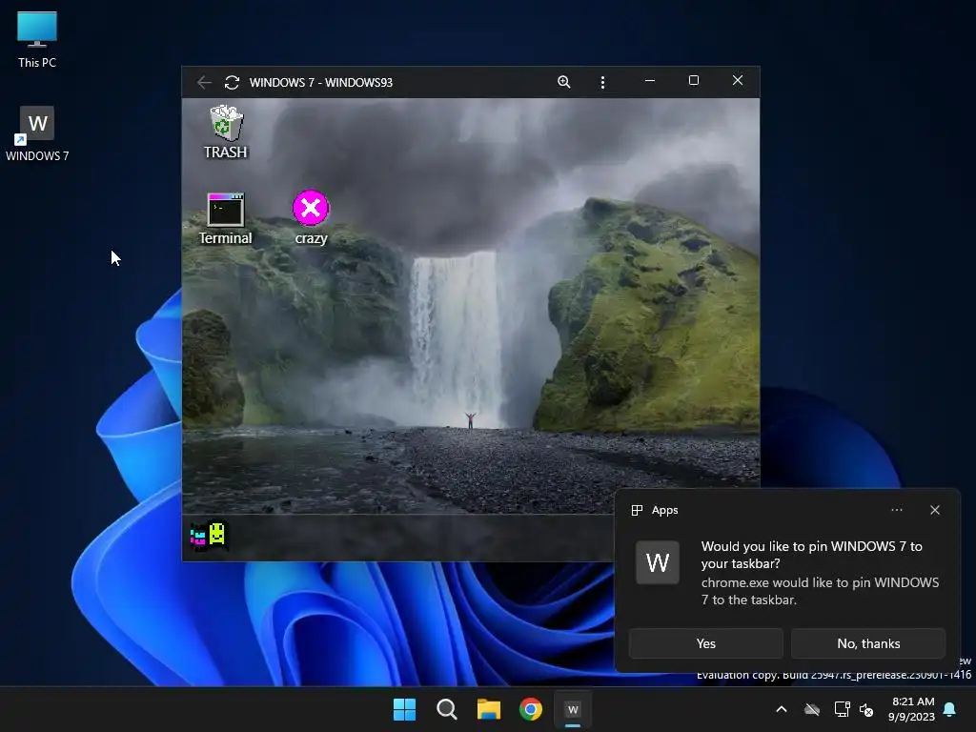Image resolution: width=976 pixels, height=732 pixels.
Task: Open the crazy pink X icon
Action: (311, 217)
